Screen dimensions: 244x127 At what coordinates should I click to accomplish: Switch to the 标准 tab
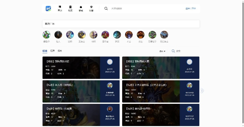coord(45,51)
